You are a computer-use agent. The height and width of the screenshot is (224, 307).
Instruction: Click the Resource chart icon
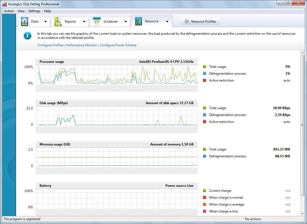point(139,21)
